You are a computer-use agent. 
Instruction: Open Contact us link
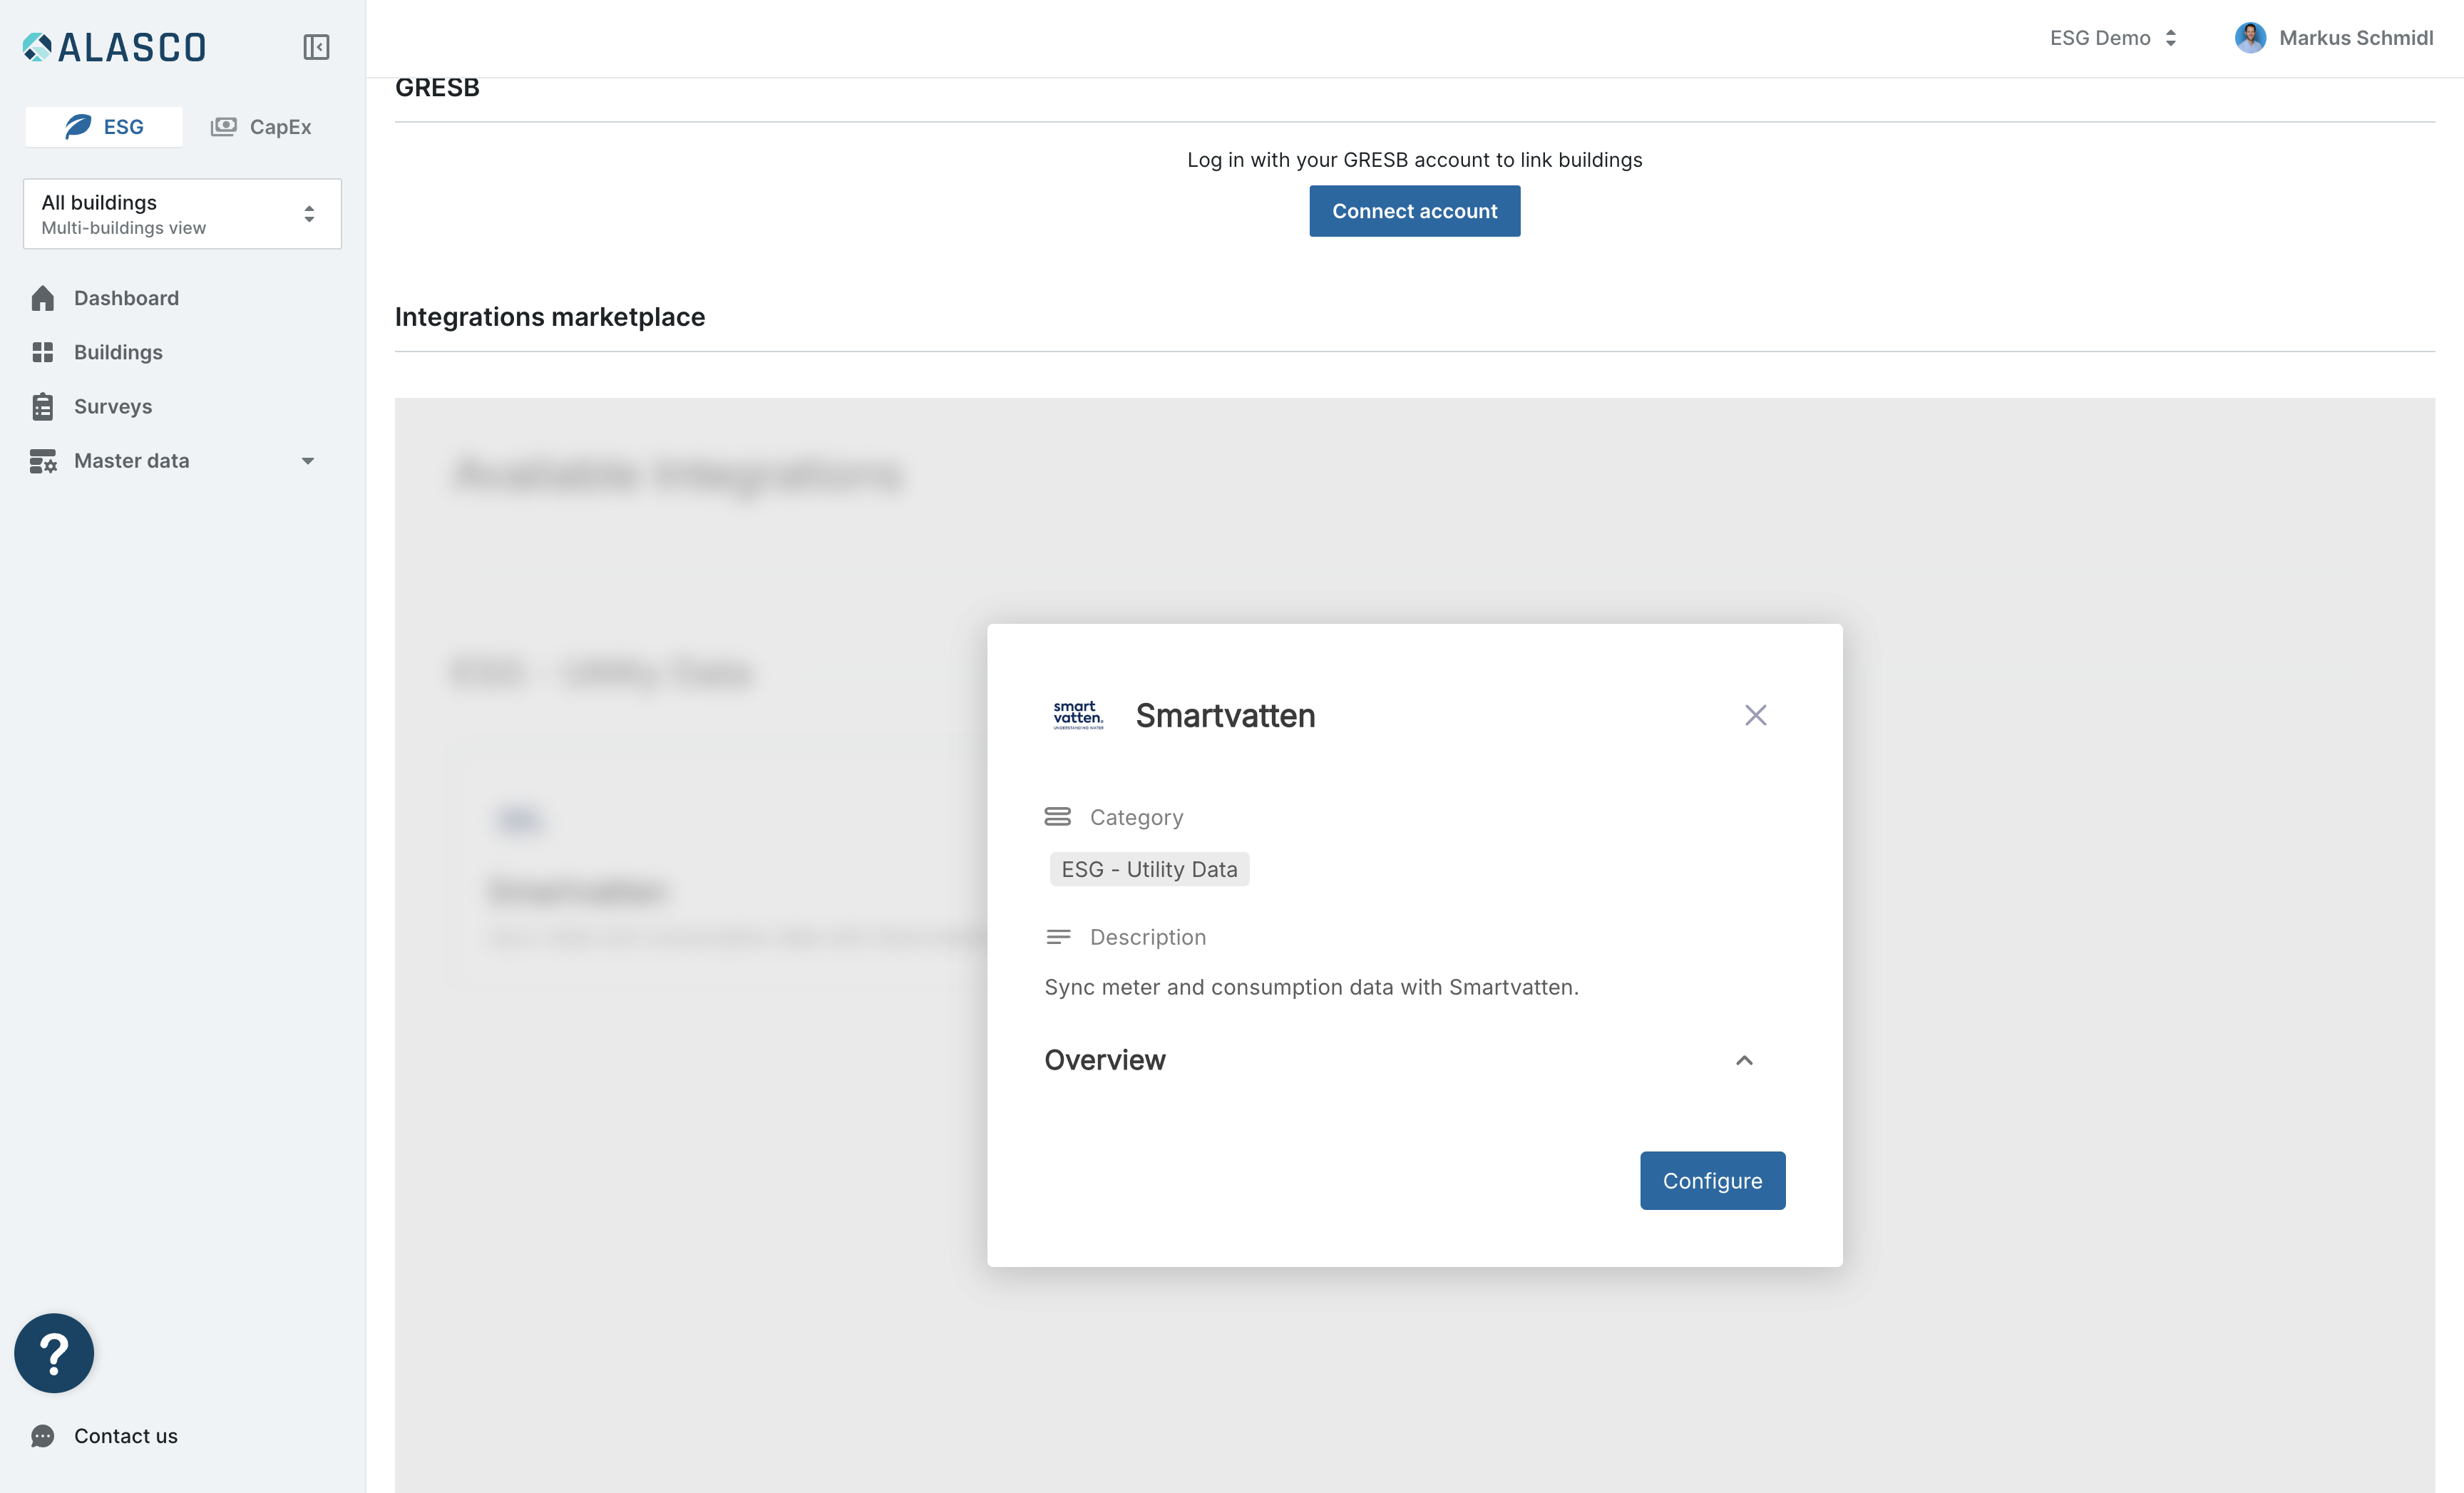click(126, 1436)
